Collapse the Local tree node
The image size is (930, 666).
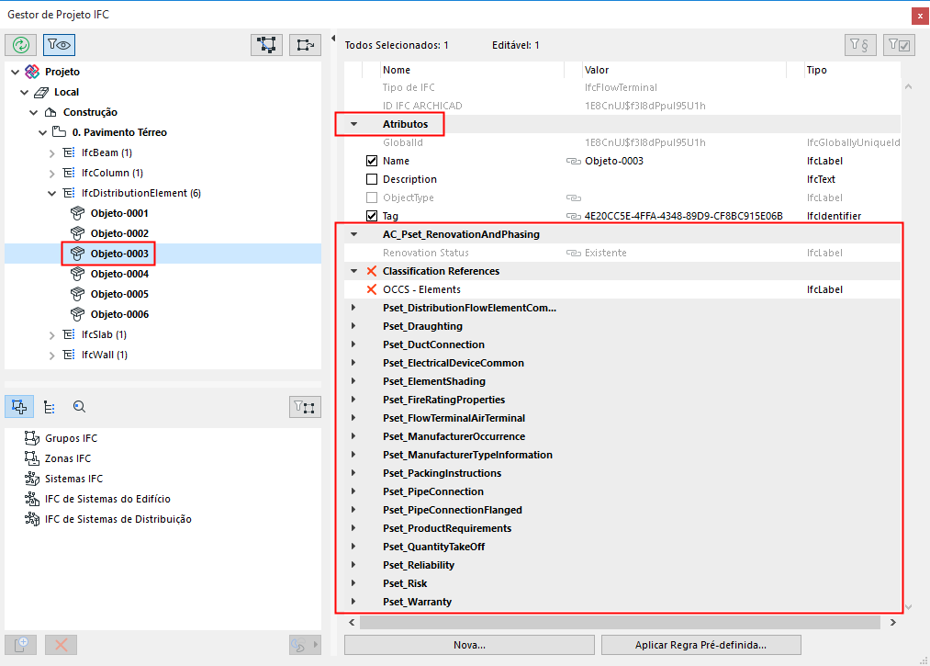pyautogui.click(x=24, y=92)
